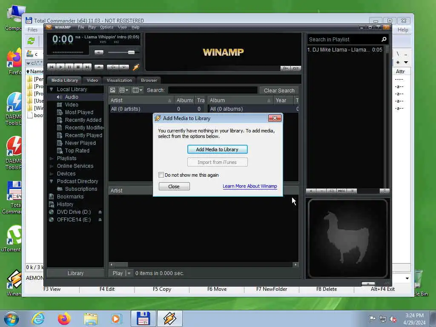This screenshot has height=327, width=436.
Task: Check 'Do not show me this again'
Action: pos(161,175)
